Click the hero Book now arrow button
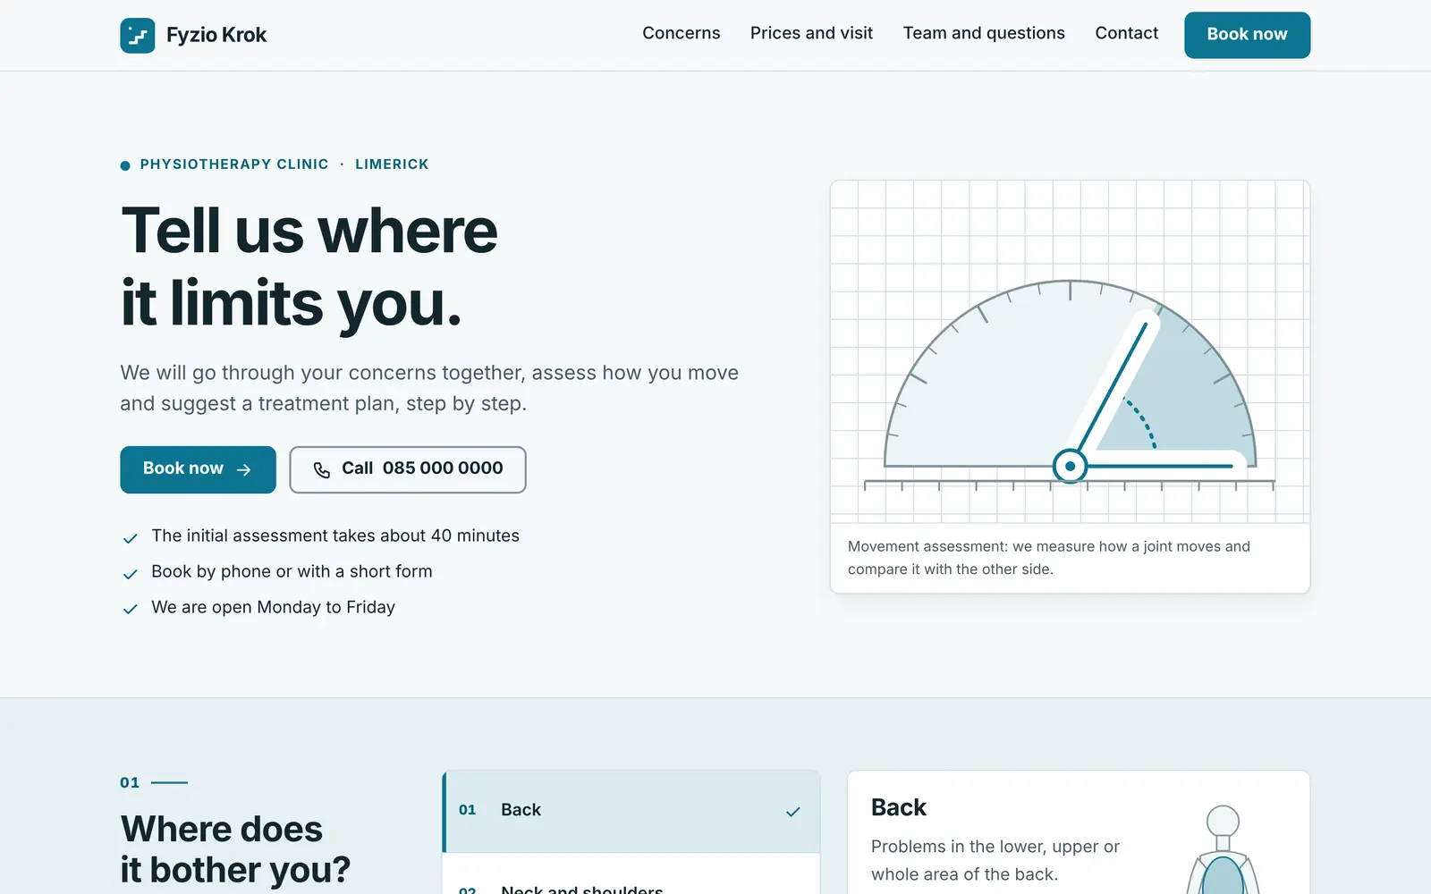The image size is (1431, 894). pyautogui.click(x=198, y=469)
